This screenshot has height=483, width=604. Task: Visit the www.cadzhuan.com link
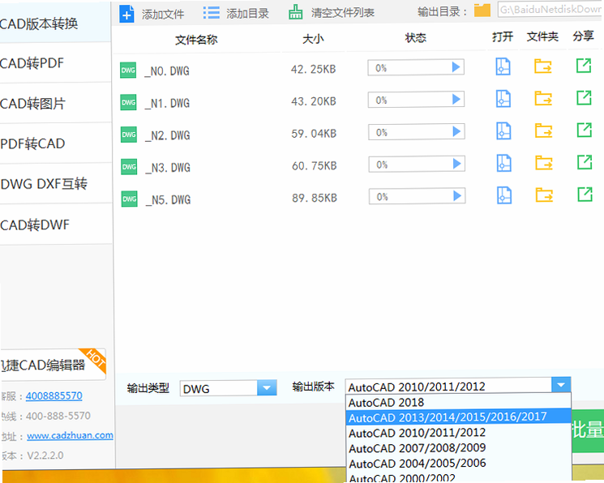(x=70, y=436)
